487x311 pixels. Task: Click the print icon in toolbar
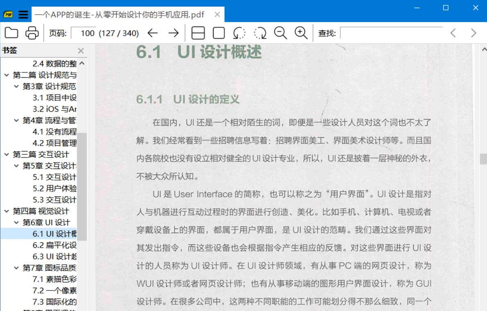coord(32,33)
